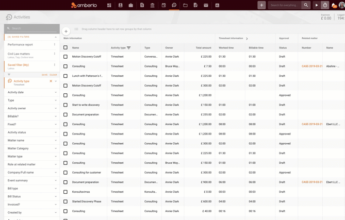
Task: Open options menu for Performance report filter
Action: pyautogui.click(x=55, y=44)
